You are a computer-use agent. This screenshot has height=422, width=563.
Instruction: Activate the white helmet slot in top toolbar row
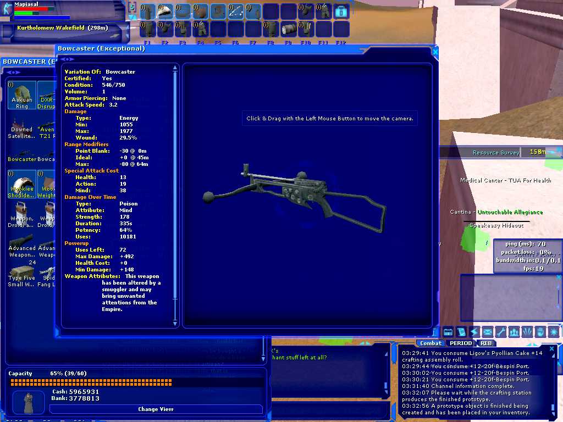tap(165, 11)
